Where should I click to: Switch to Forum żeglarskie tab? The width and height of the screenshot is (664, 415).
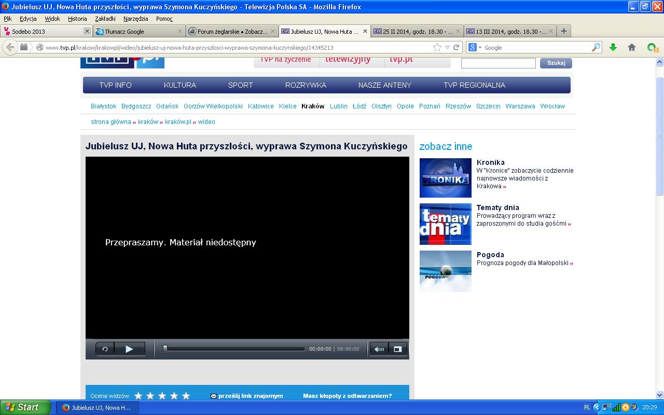coord(232,31)
